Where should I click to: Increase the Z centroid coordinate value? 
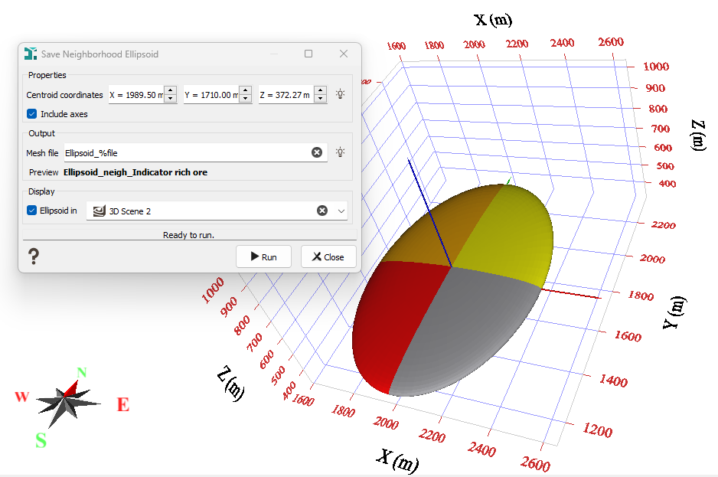[320, 91]
